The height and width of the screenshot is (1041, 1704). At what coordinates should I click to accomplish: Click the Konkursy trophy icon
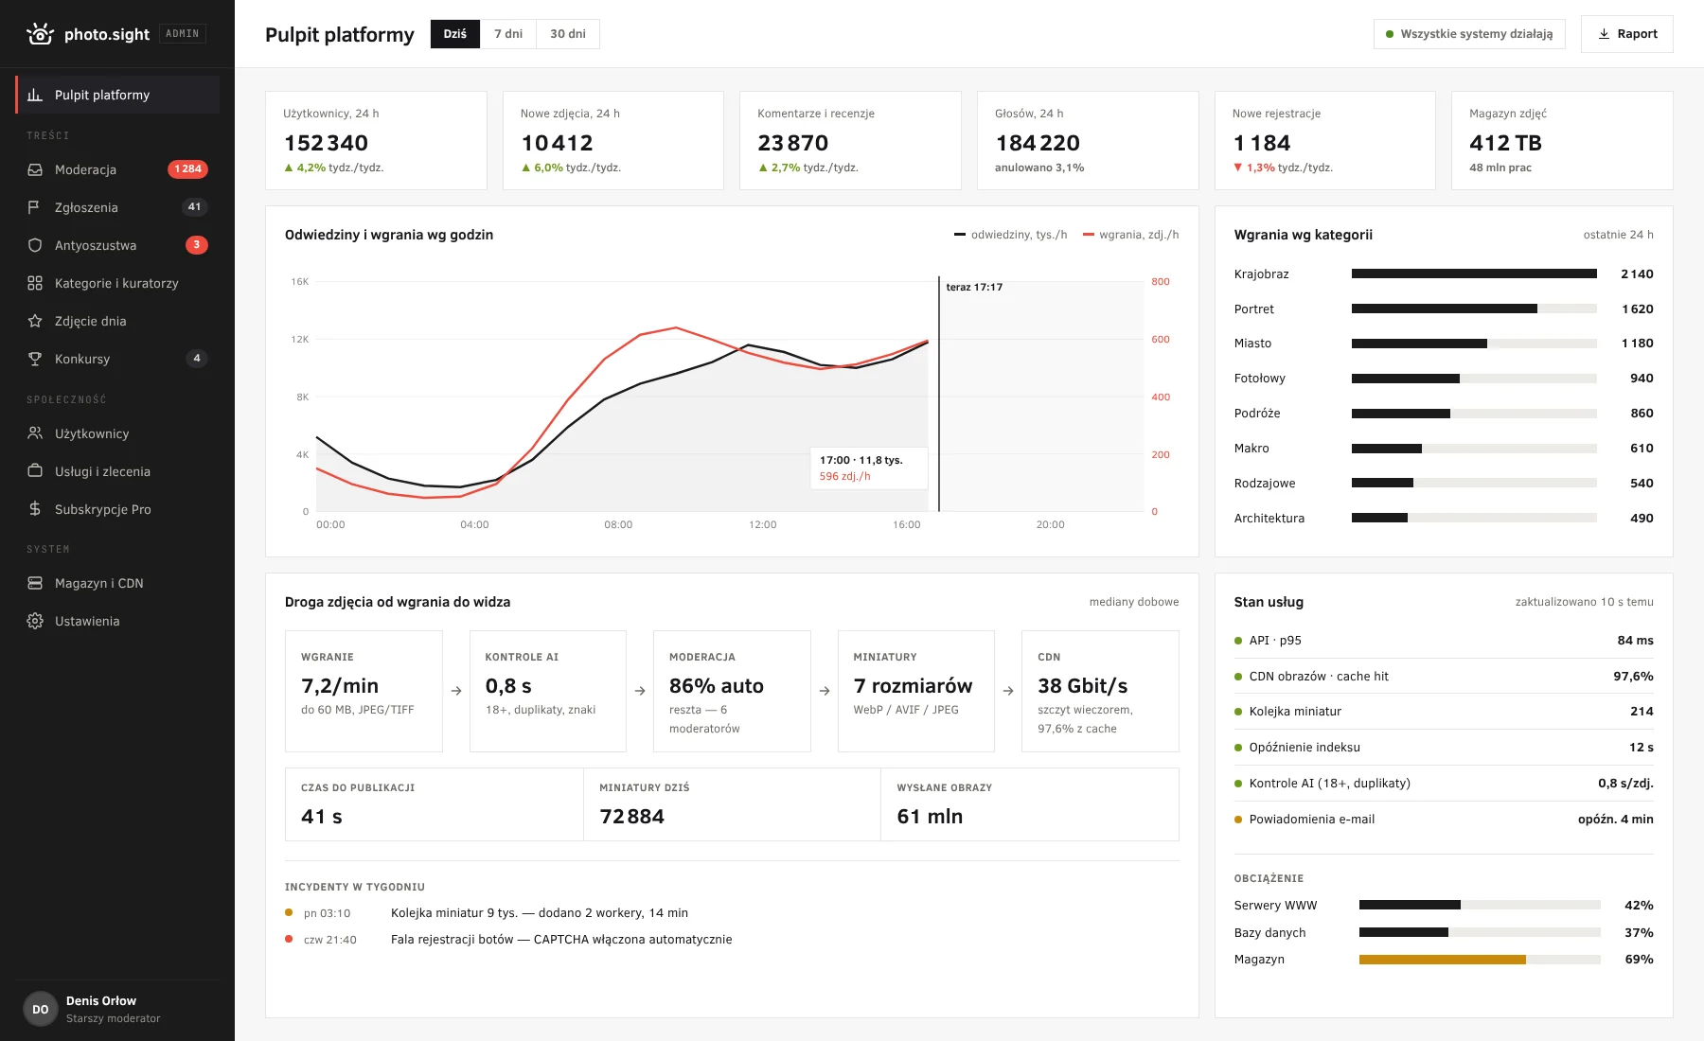tap(35, 359)
